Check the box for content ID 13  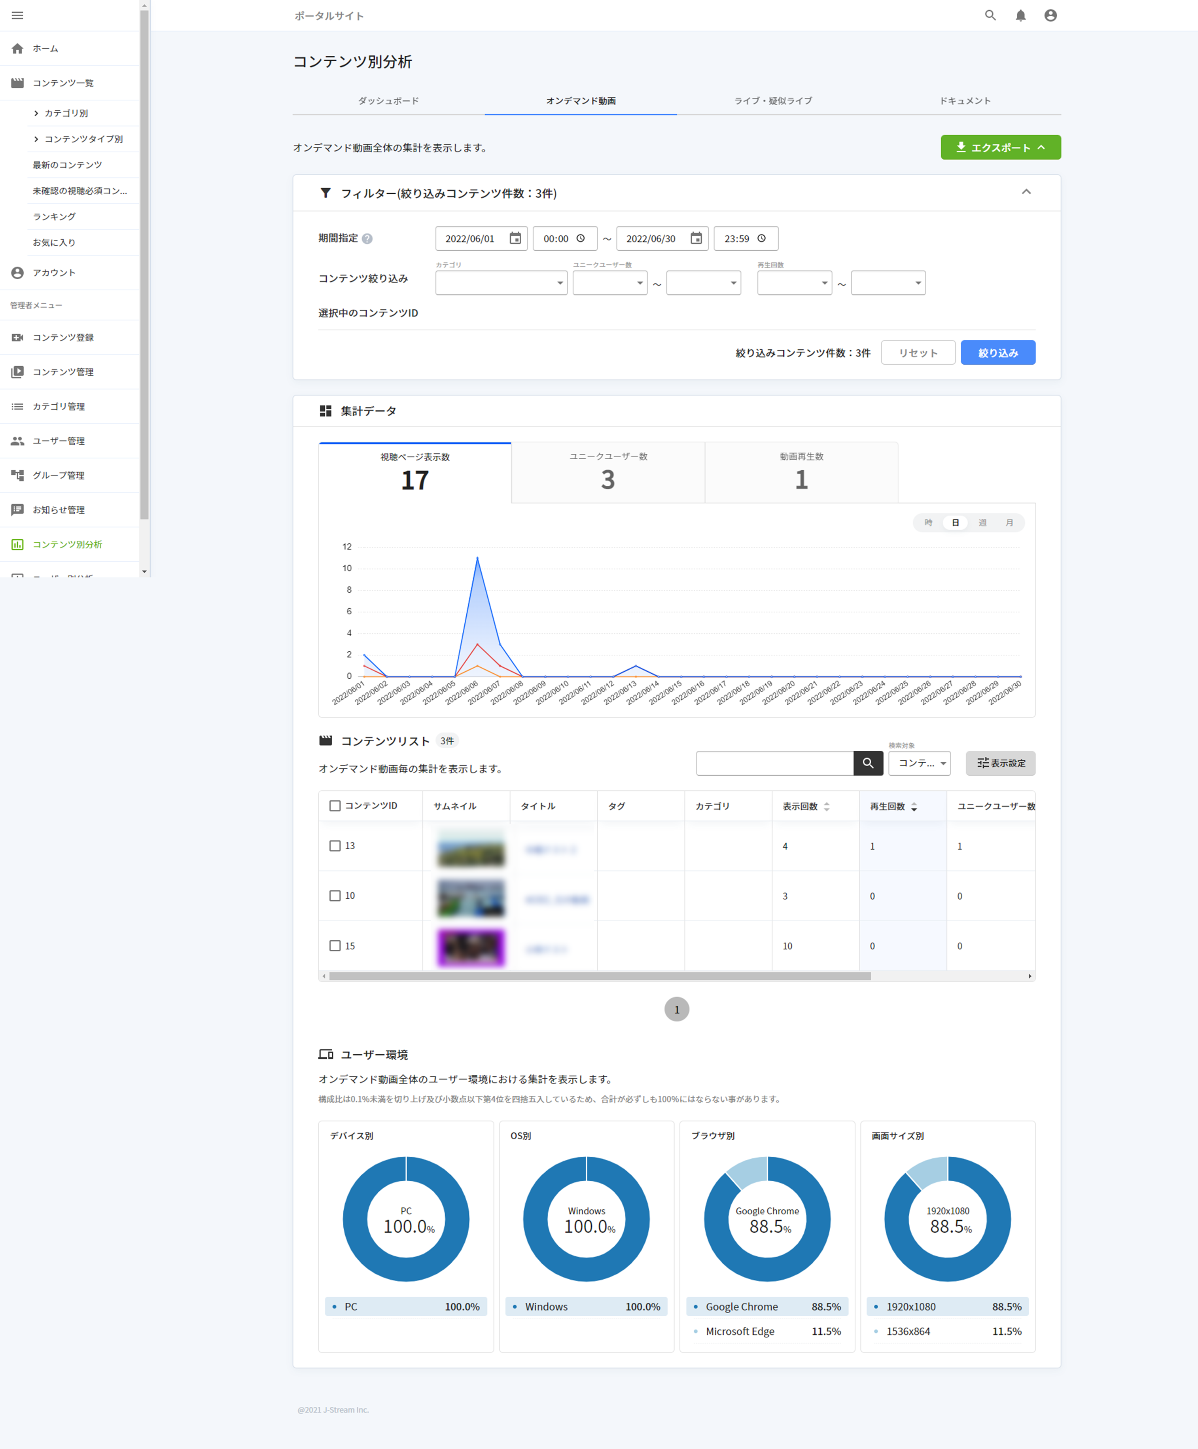tap(335, 846)
